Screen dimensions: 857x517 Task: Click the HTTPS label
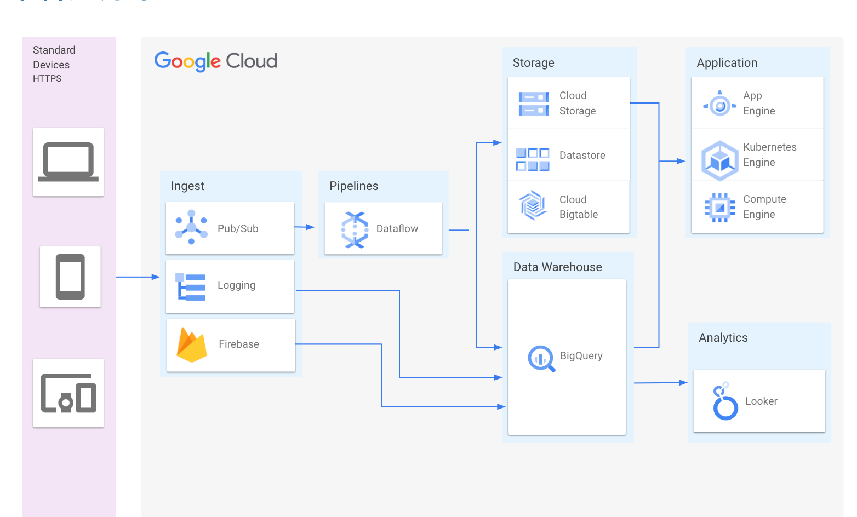point(47,78)
